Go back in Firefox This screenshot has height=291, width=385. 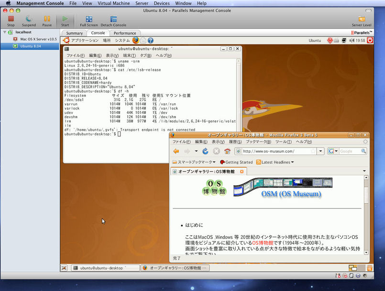pyautogui.click(x=176, y=151)
